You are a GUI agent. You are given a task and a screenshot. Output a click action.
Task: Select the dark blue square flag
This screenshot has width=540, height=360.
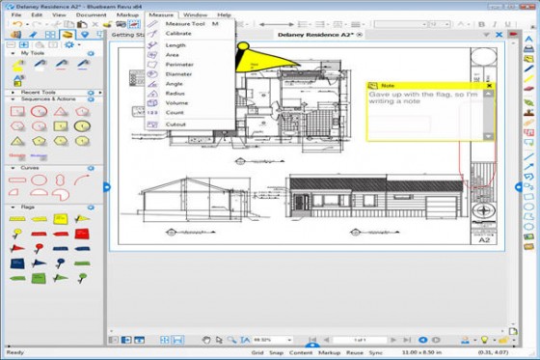click(17, 263)
